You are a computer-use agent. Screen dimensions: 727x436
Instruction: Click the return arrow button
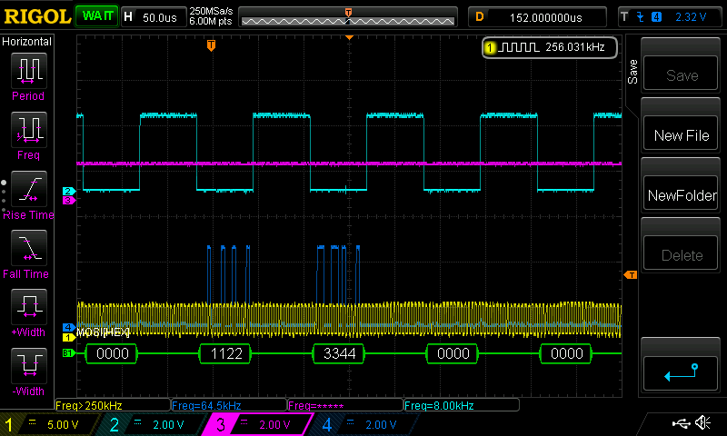point(681,372)
